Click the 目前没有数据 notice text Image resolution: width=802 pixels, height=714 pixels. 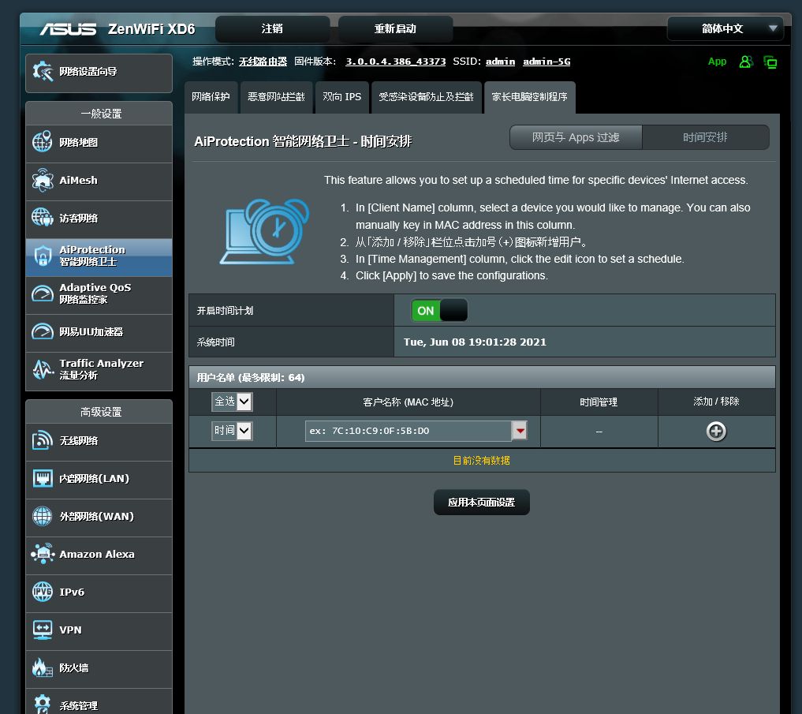click(x=481, y=461)
